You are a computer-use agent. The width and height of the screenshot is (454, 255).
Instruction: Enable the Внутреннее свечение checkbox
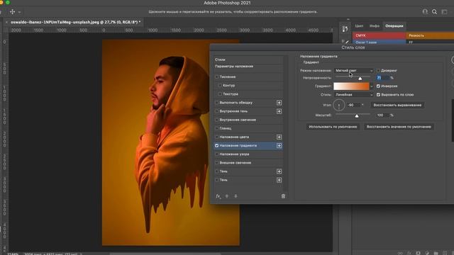(x=216, y=120)
